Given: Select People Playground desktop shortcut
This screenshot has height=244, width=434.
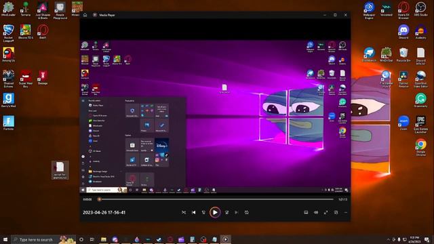Looking at the screenshot, I should (x=60, y=10).
